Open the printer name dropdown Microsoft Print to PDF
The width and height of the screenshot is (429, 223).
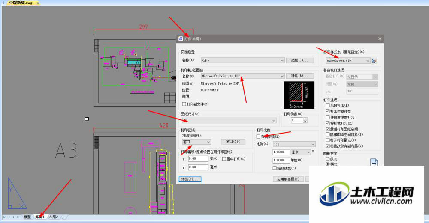pos(243,76)
